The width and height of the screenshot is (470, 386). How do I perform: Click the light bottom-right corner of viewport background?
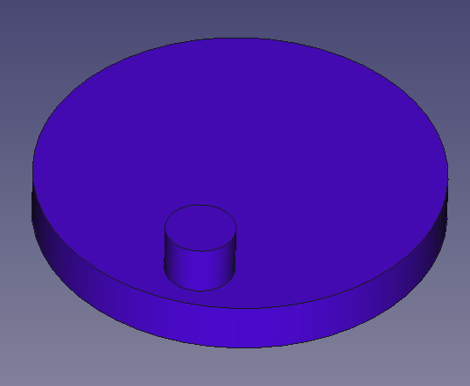point(463,379)
